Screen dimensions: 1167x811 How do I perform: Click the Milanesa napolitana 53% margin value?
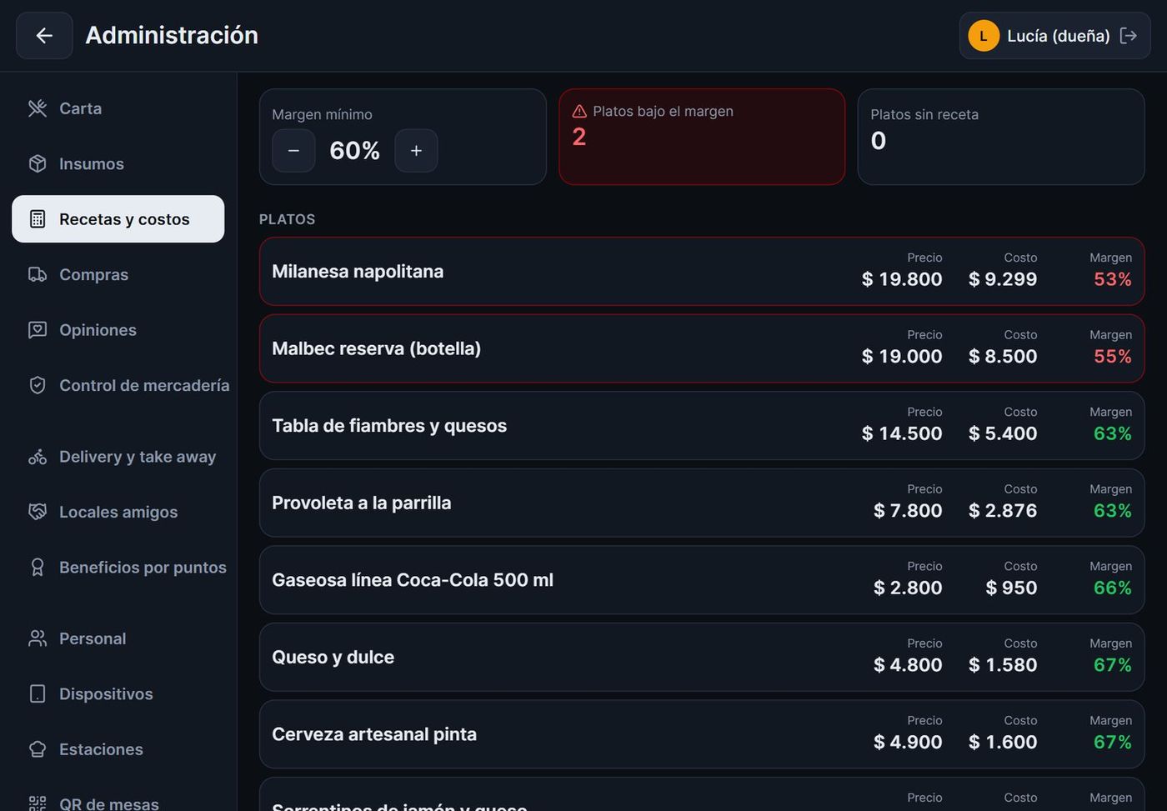[1113, 279]
